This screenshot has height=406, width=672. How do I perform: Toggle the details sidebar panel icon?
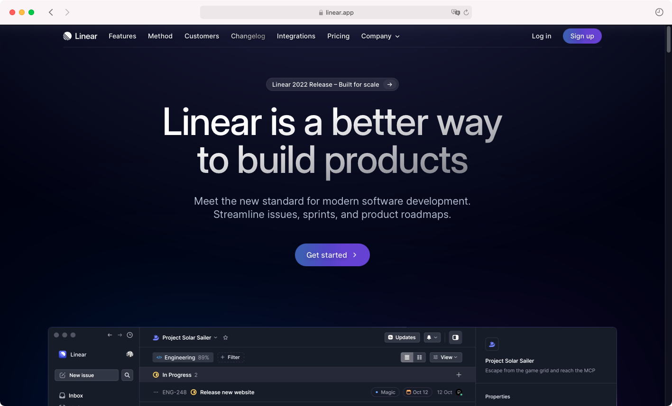455,337
